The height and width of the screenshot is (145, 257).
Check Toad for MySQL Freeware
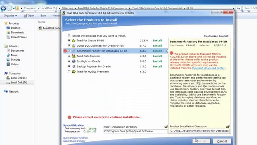(69, 72)
